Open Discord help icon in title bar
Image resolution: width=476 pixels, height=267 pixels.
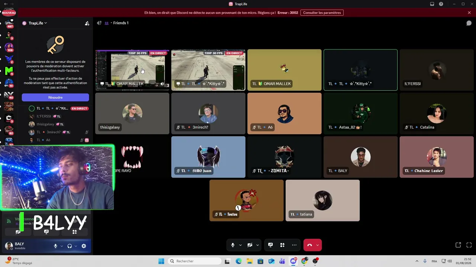click(x=441, y=4)
